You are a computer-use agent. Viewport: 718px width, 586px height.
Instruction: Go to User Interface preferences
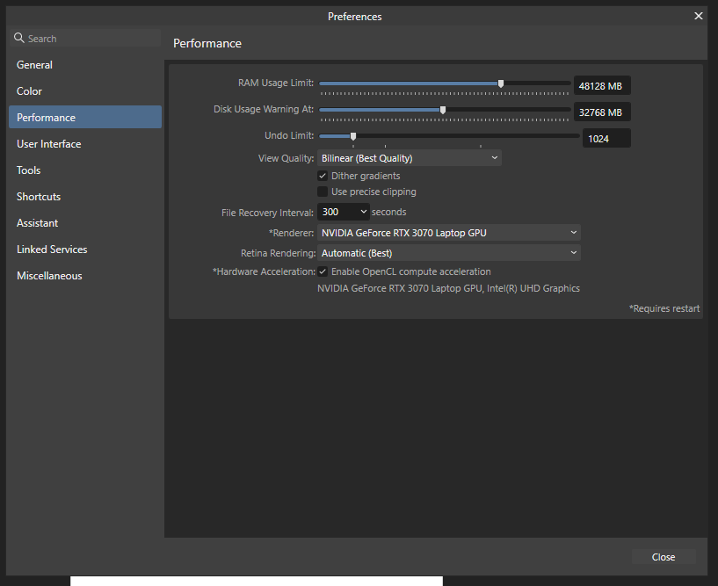(x=49, y=144)
